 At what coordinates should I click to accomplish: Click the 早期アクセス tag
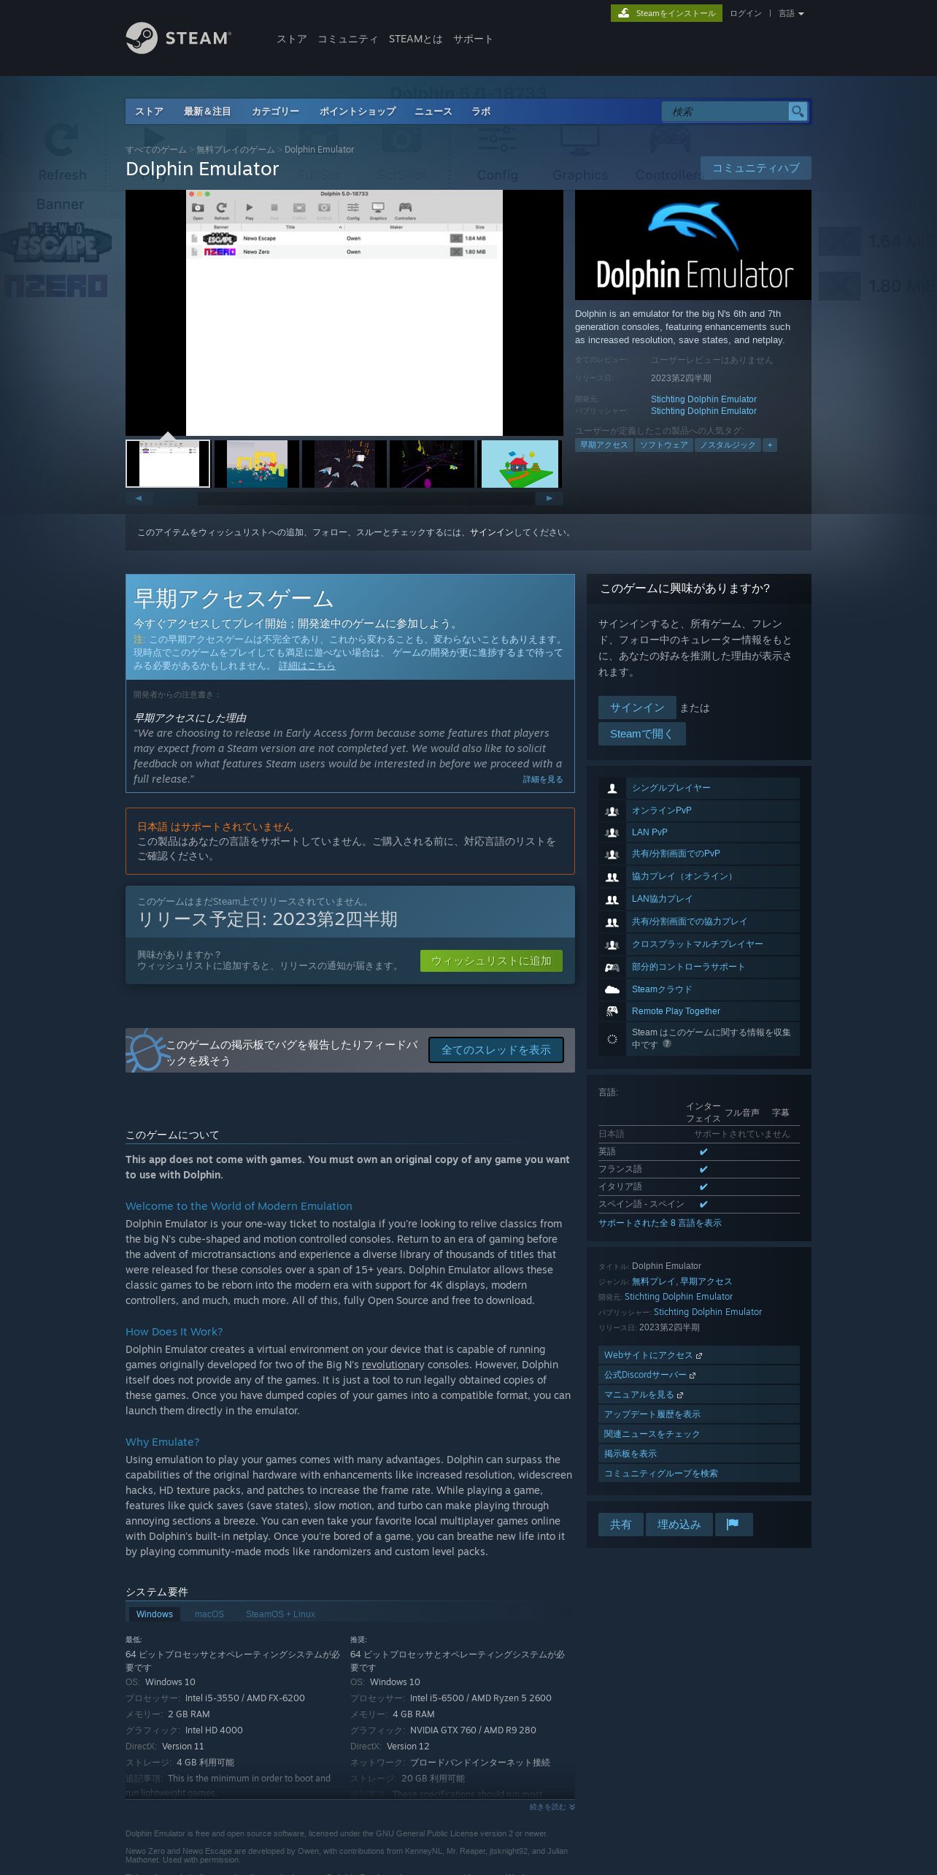604,445
